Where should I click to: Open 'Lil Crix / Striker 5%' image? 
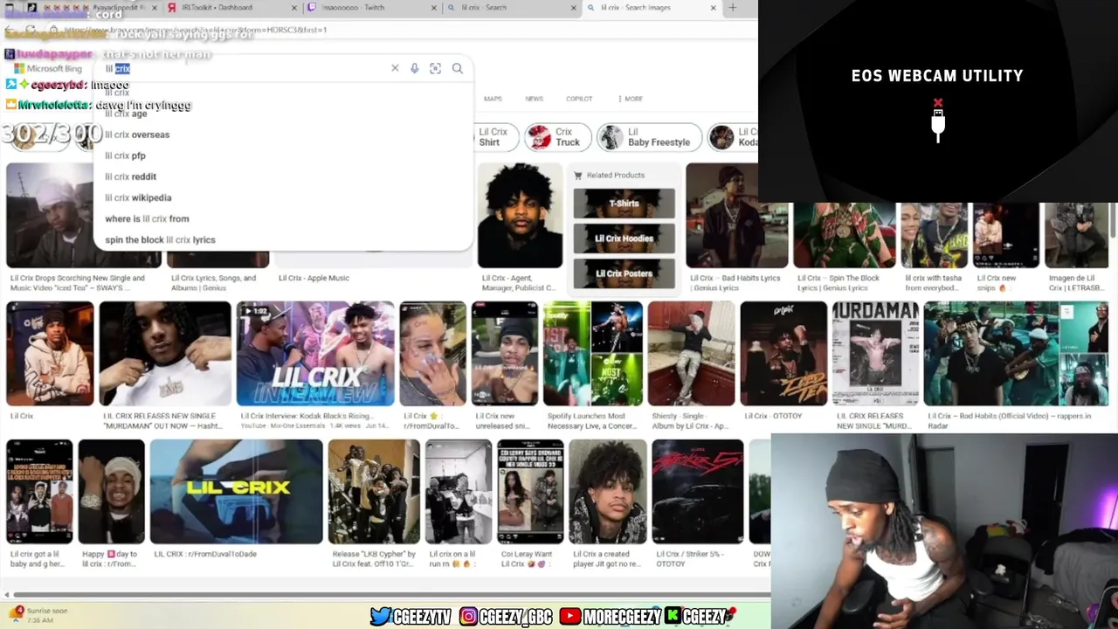697,492
